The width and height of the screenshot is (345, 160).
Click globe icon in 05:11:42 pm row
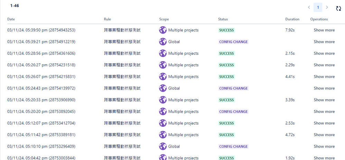pyautogui.click(x=163, y=135)
